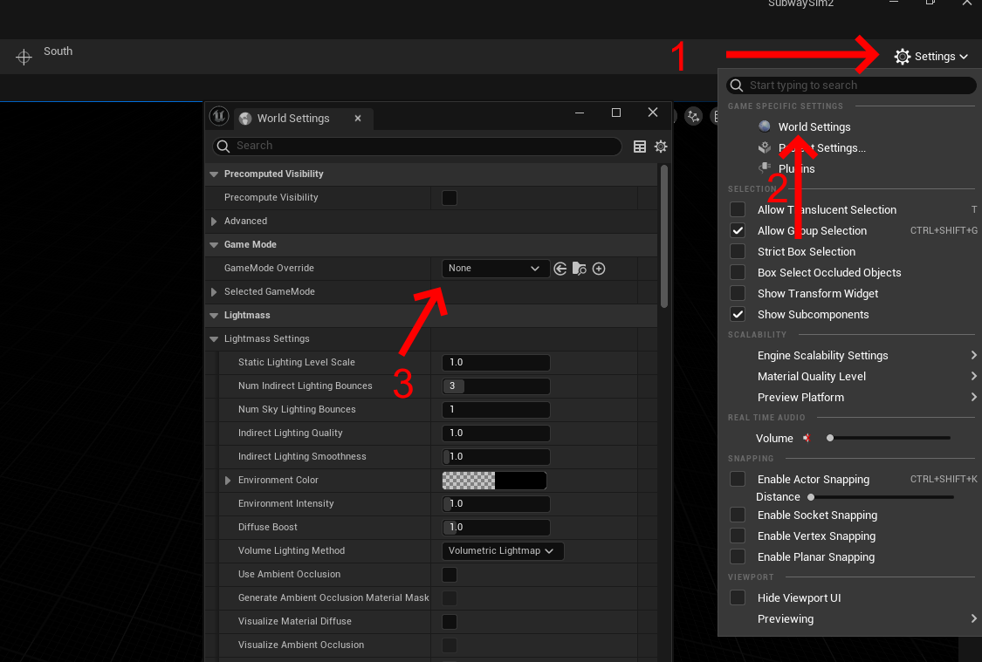Screen dimensions: 982x662
Task: Select the World Settings menu entry
Action: [814, 126]
